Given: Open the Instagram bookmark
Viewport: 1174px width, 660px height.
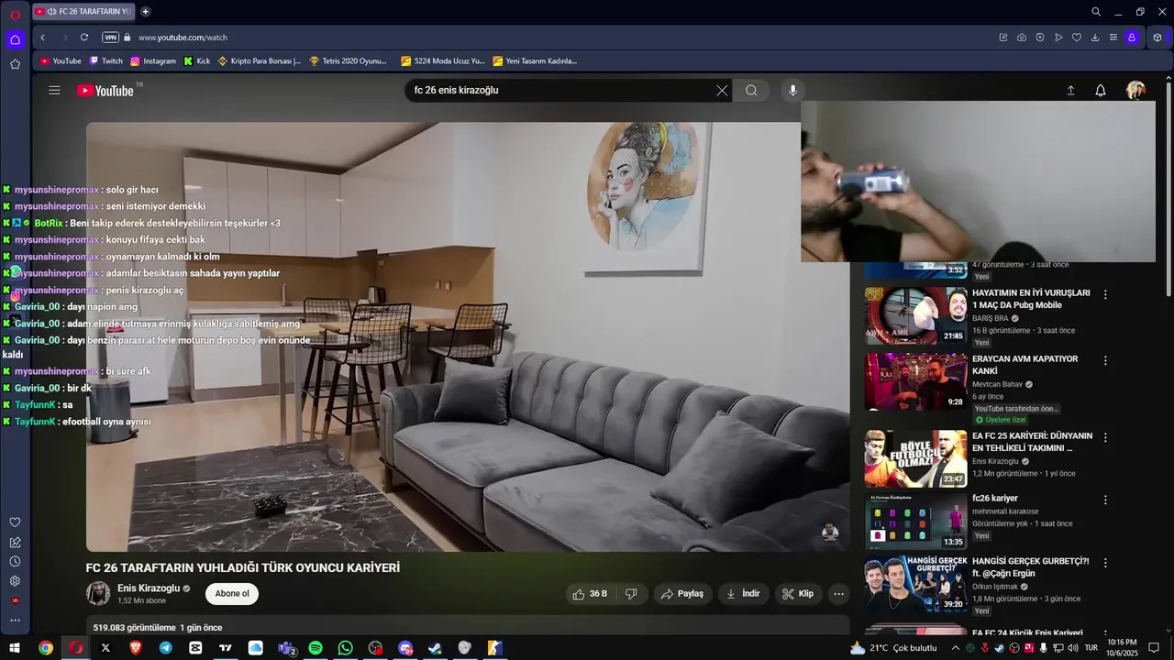Looking at the screenshot, I should [x=153, y=61].
